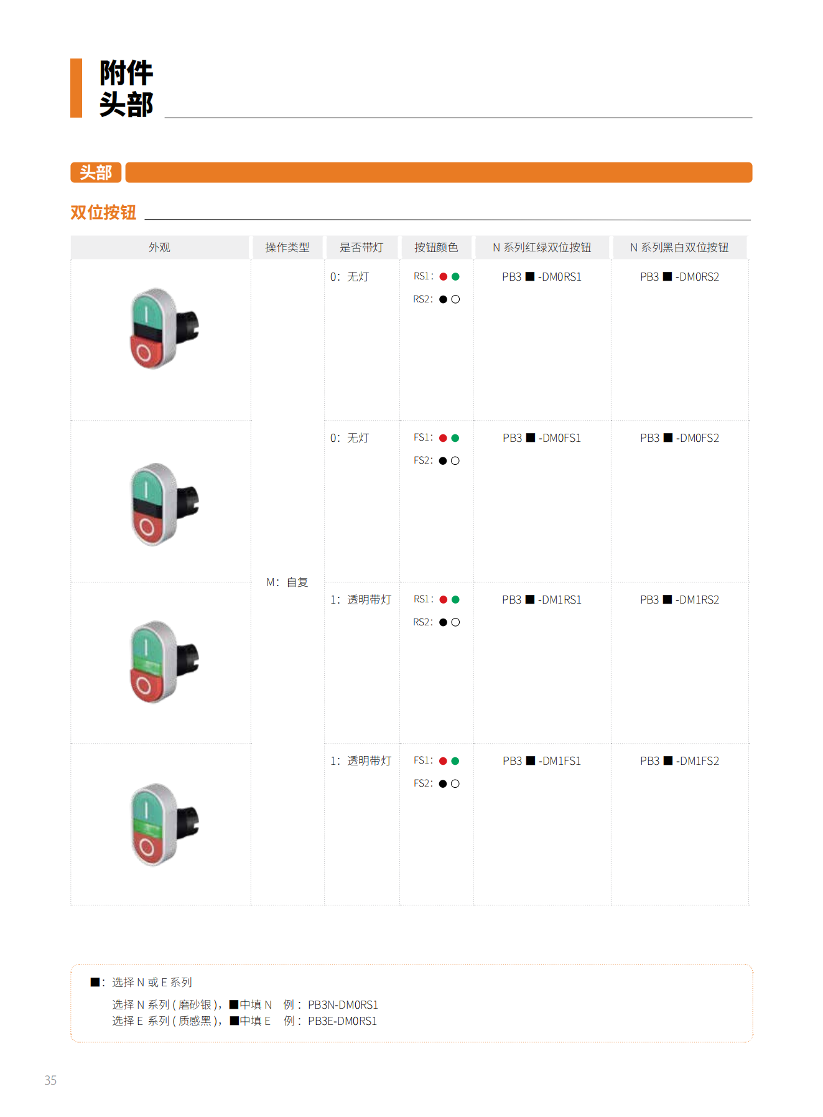823x1117 pixels.
Task: Click the PB3-DM0FS2 model code
Action: point(679,438)
